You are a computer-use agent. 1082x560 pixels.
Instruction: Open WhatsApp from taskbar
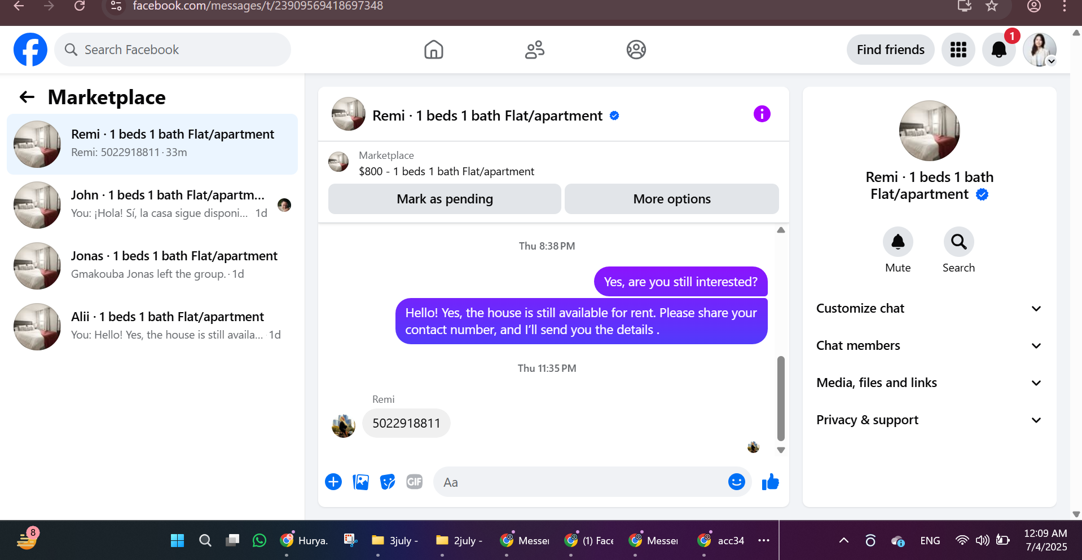(259, 540)
